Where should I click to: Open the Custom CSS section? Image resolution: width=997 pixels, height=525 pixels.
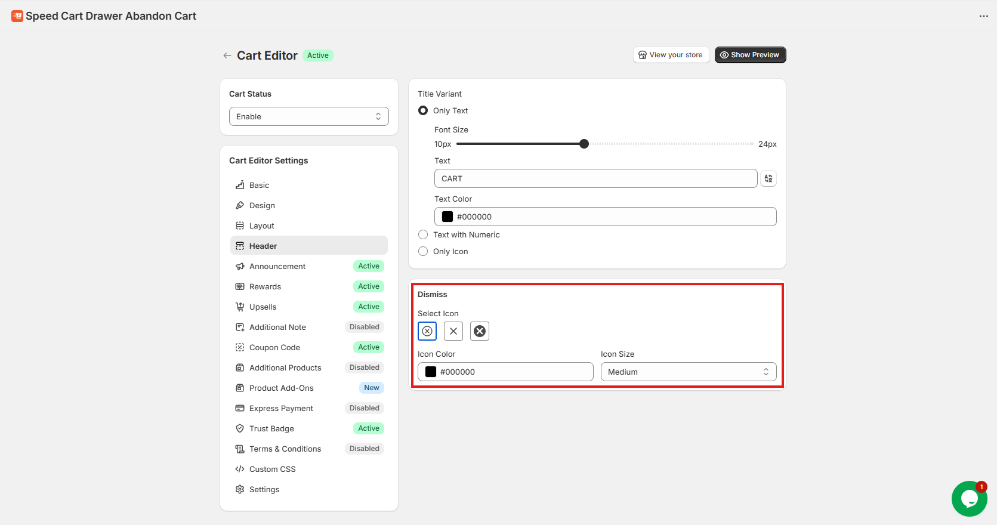coord(272,469)
